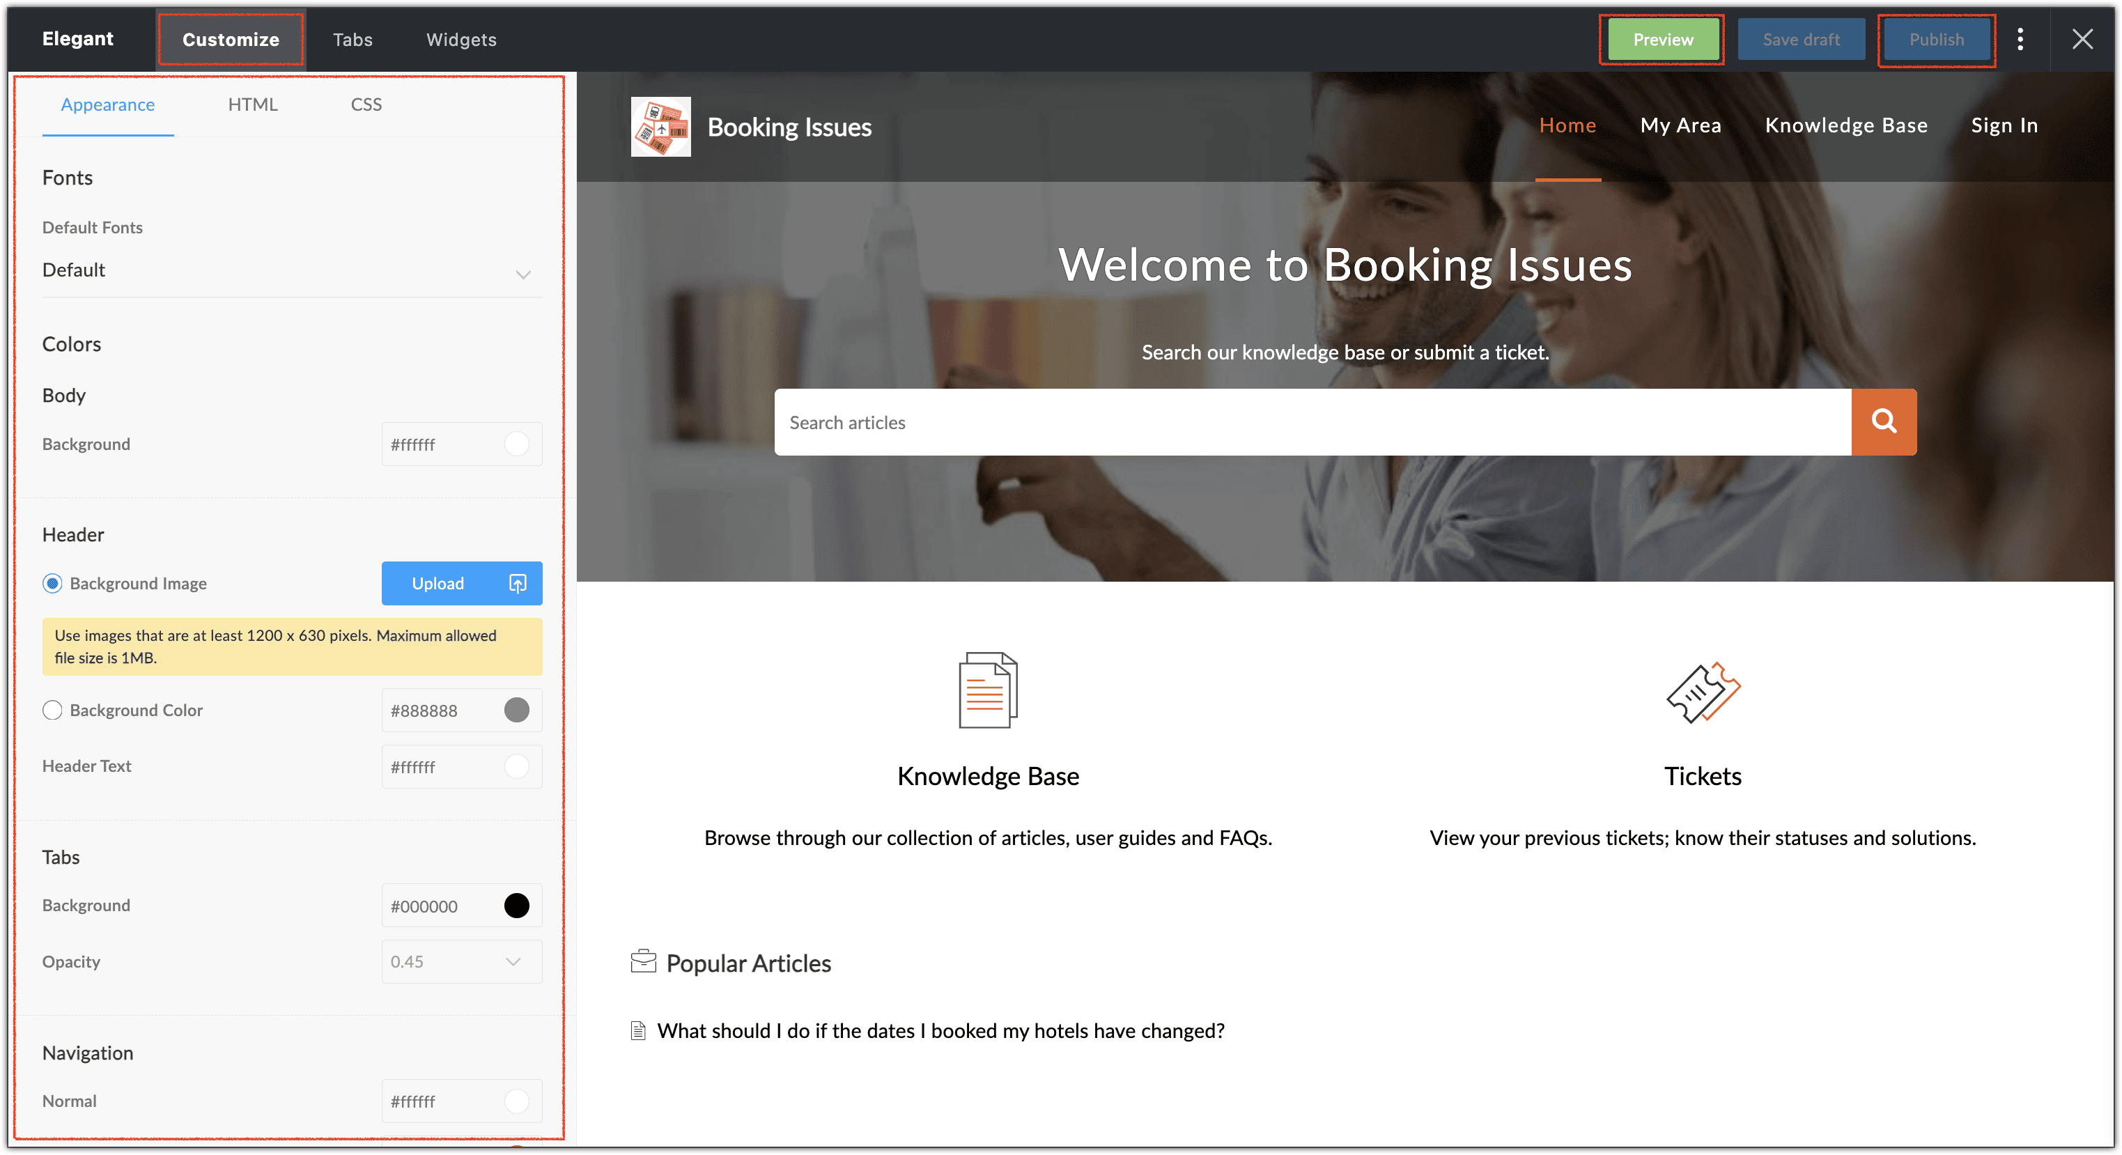Screen dimensions: 2122x1155
Task: Open the Opacity 0.45 dropdown
Action: [x=461, y=961]
